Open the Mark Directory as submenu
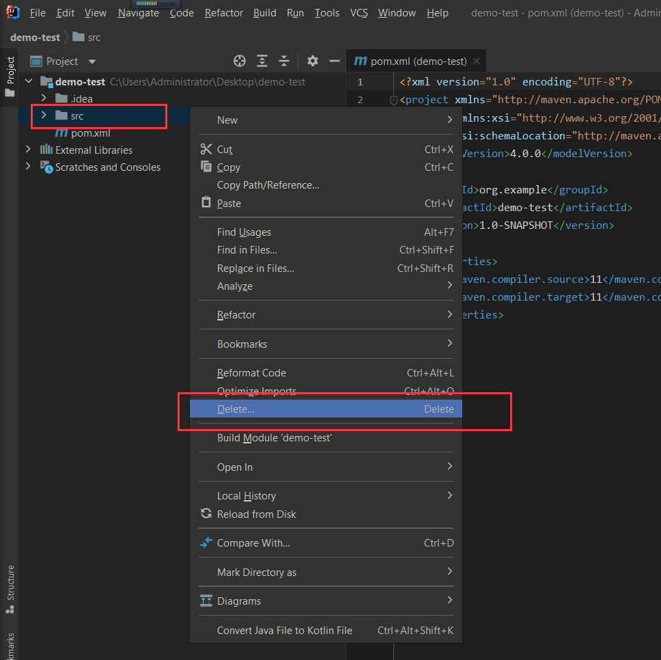Image resolution: width=661 pixels, height=660 pixels. (326, 572)
